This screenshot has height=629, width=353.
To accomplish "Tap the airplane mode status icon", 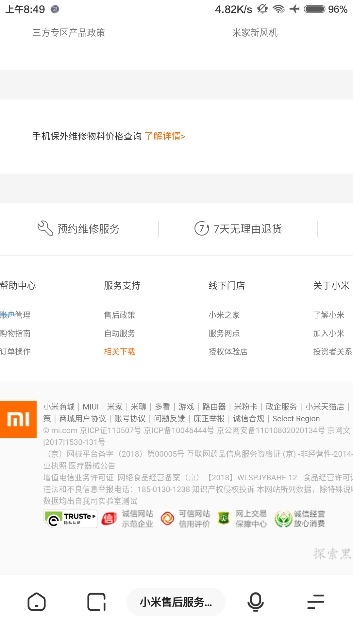I will (x=294, y=9).
